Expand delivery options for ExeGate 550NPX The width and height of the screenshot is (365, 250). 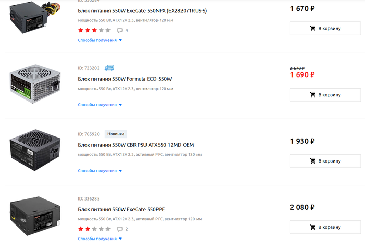[x=100, y=40]
